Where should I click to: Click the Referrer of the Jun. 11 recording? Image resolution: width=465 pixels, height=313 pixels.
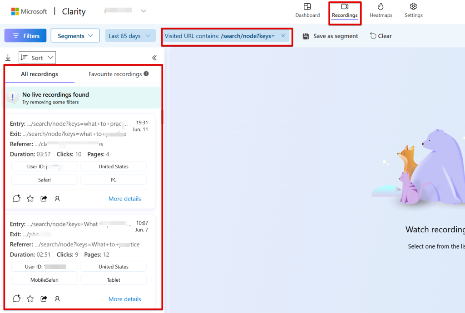tap(69, 144)
